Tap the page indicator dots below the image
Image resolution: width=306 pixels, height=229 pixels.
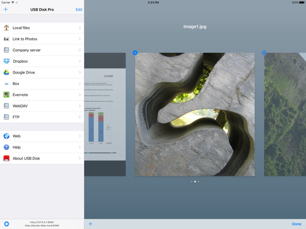pyautogui.click(x=195, y=181)
